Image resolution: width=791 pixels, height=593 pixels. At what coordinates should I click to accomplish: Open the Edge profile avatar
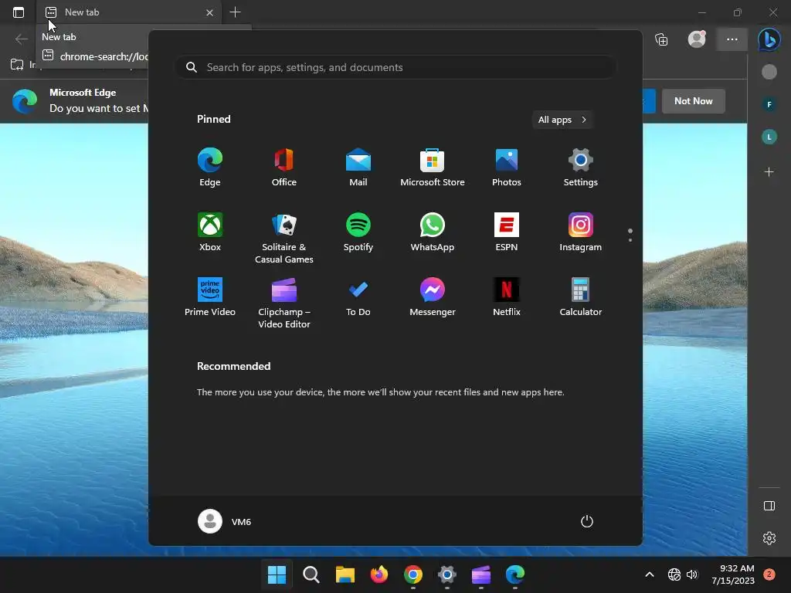point(697,39)
